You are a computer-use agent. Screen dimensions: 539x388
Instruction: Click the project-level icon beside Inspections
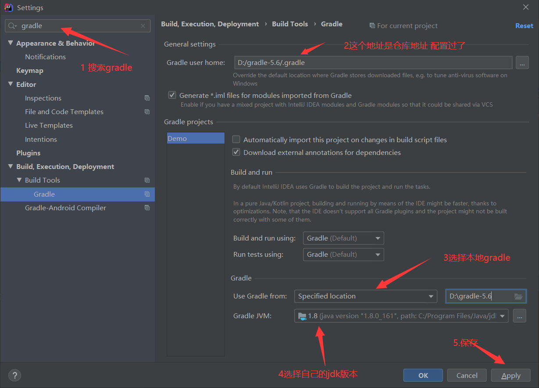pyautogui.click(x=147, y=98)
